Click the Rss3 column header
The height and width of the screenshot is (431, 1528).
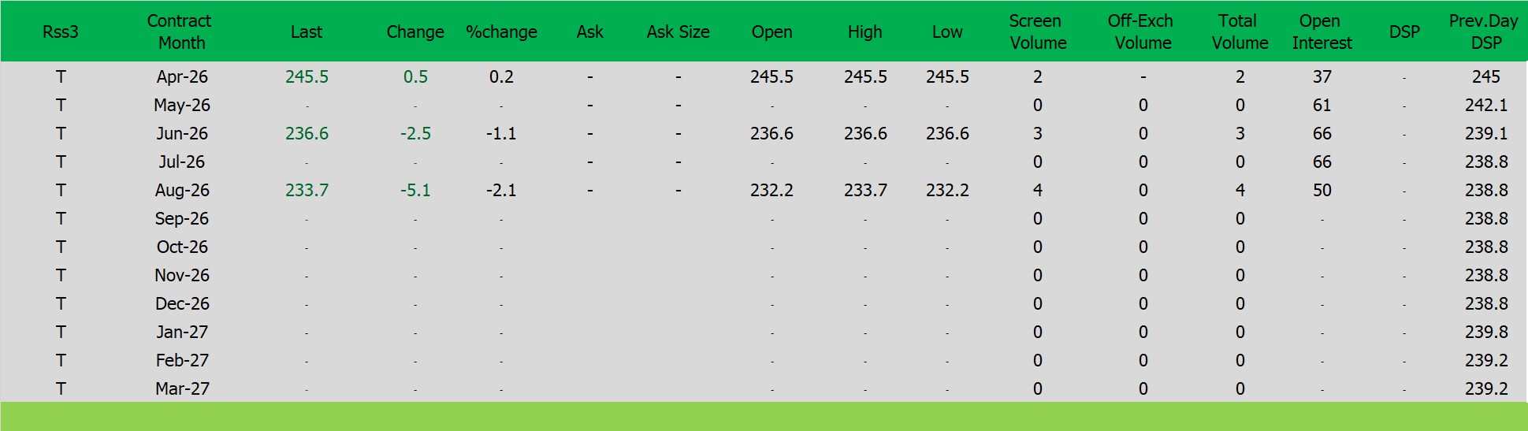point(60,32)
